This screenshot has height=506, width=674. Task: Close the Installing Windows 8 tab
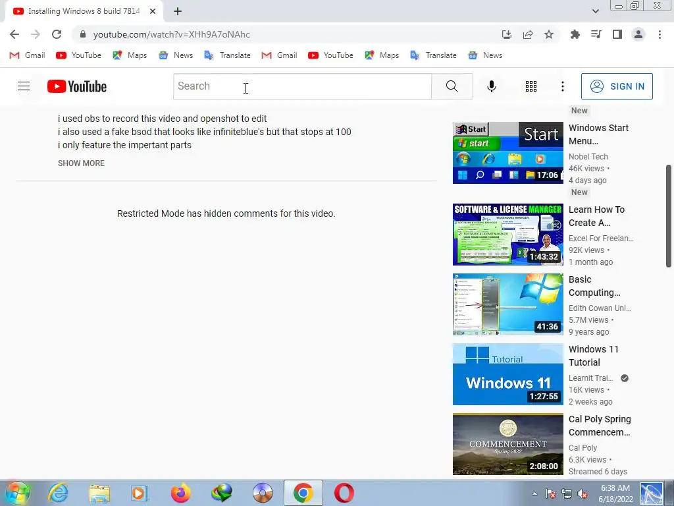pyautogui.click(x=153, y=11)
